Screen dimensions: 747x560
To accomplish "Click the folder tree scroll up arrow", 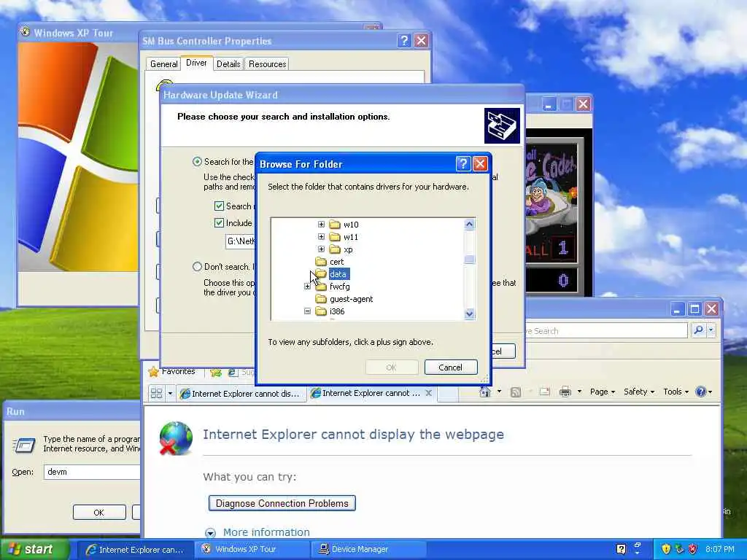I will 469,225.
